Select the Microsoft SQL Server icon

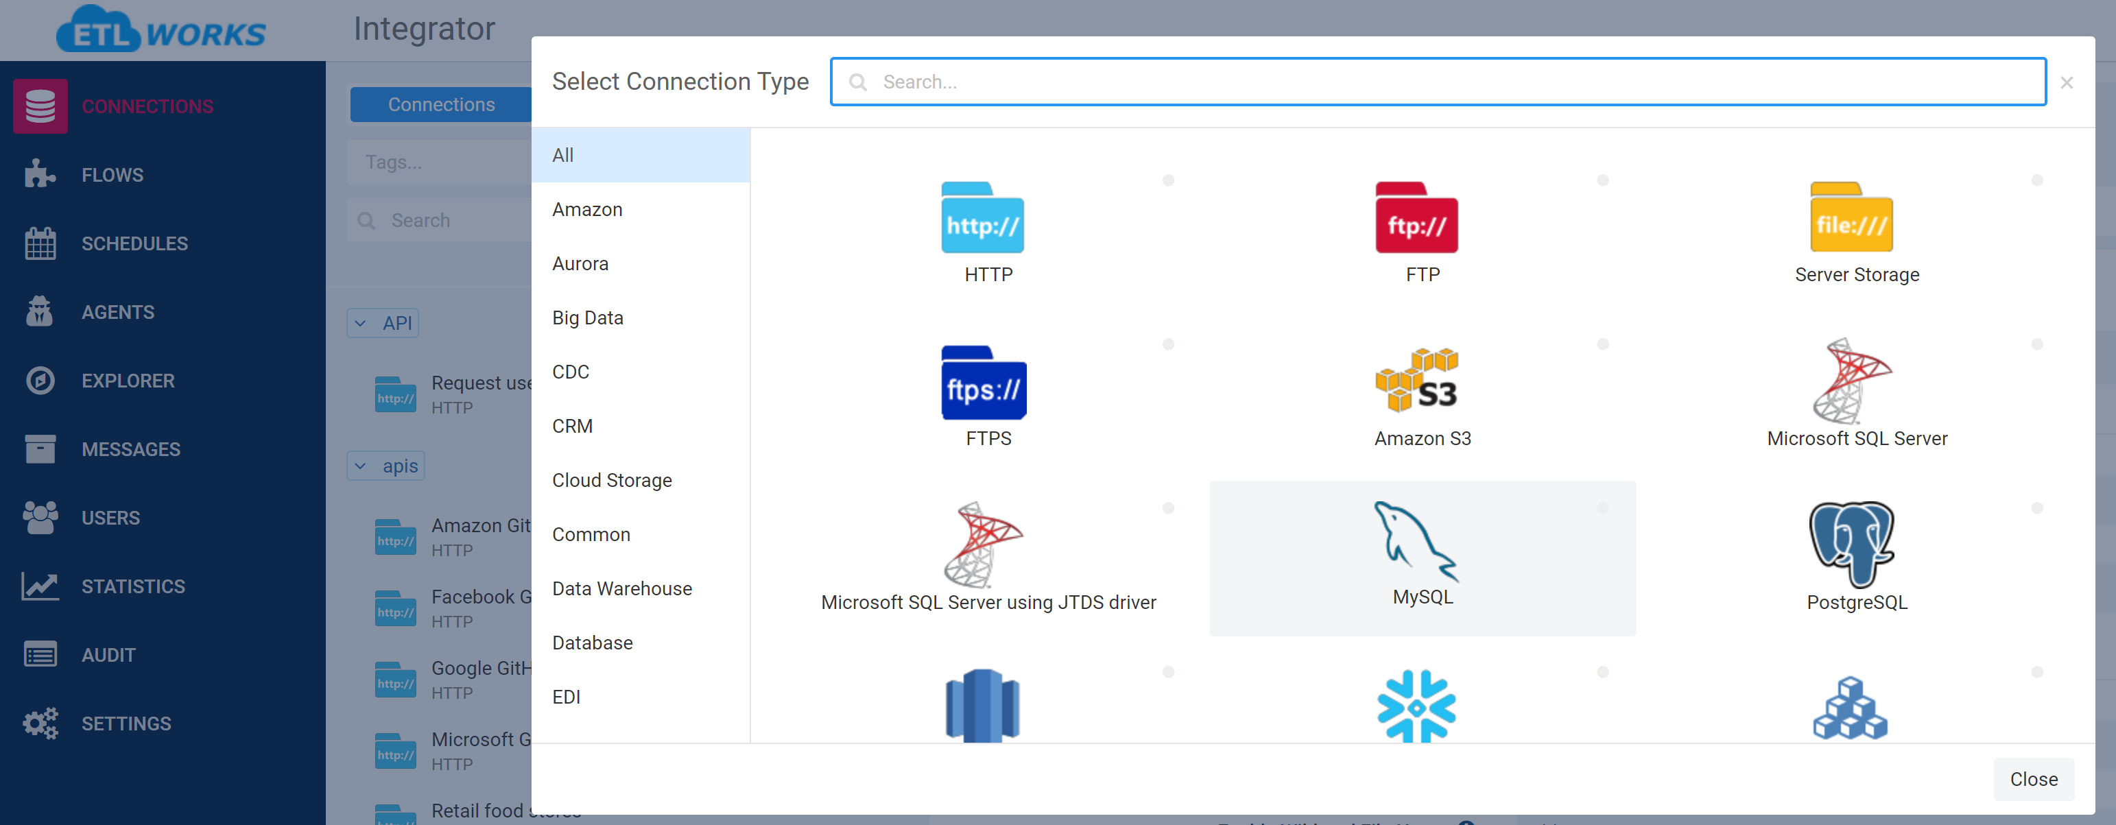pyautogui.click(x=1851, y=381)
